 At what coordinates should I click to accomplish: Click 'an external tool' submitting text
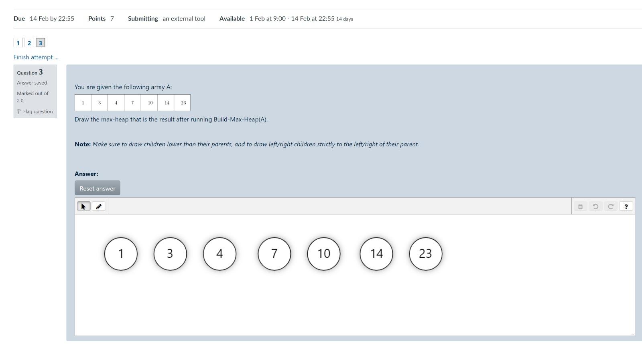pyautogui.click(x=184, y=19)
